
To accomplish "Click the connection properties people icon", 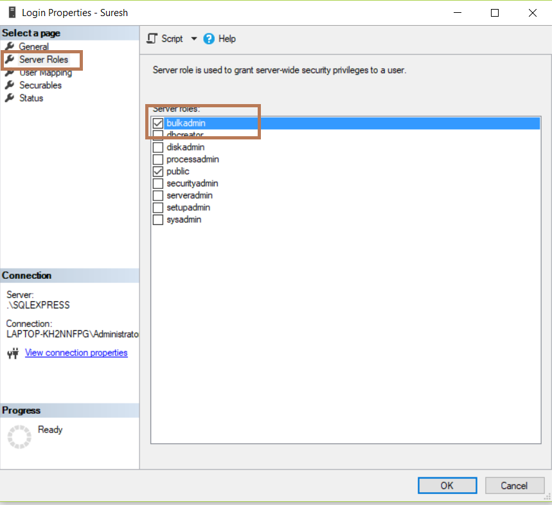I will [13, 352].
